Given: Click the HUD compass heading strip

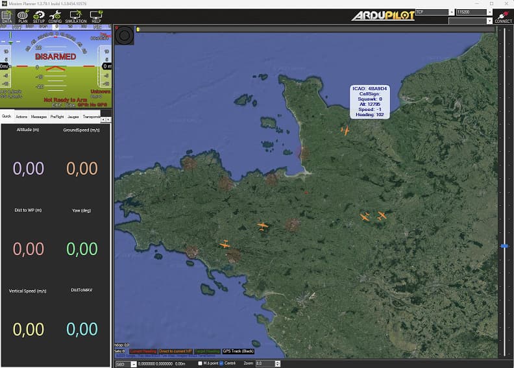Looking at the screenshot, I should pos(56,27).
